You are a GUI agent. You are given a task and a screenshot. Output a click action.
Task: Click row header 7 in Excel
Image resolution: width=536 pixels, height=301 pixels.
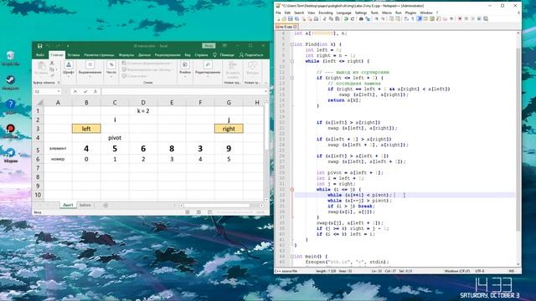[38, 168]
